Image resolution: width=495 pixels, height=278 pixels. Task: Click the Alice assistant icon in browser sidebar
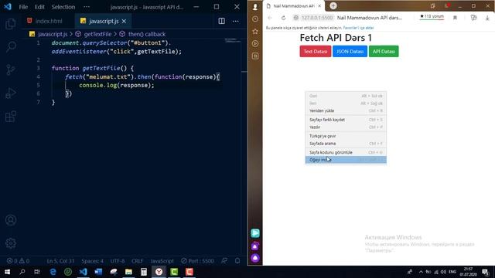(255, 258)
